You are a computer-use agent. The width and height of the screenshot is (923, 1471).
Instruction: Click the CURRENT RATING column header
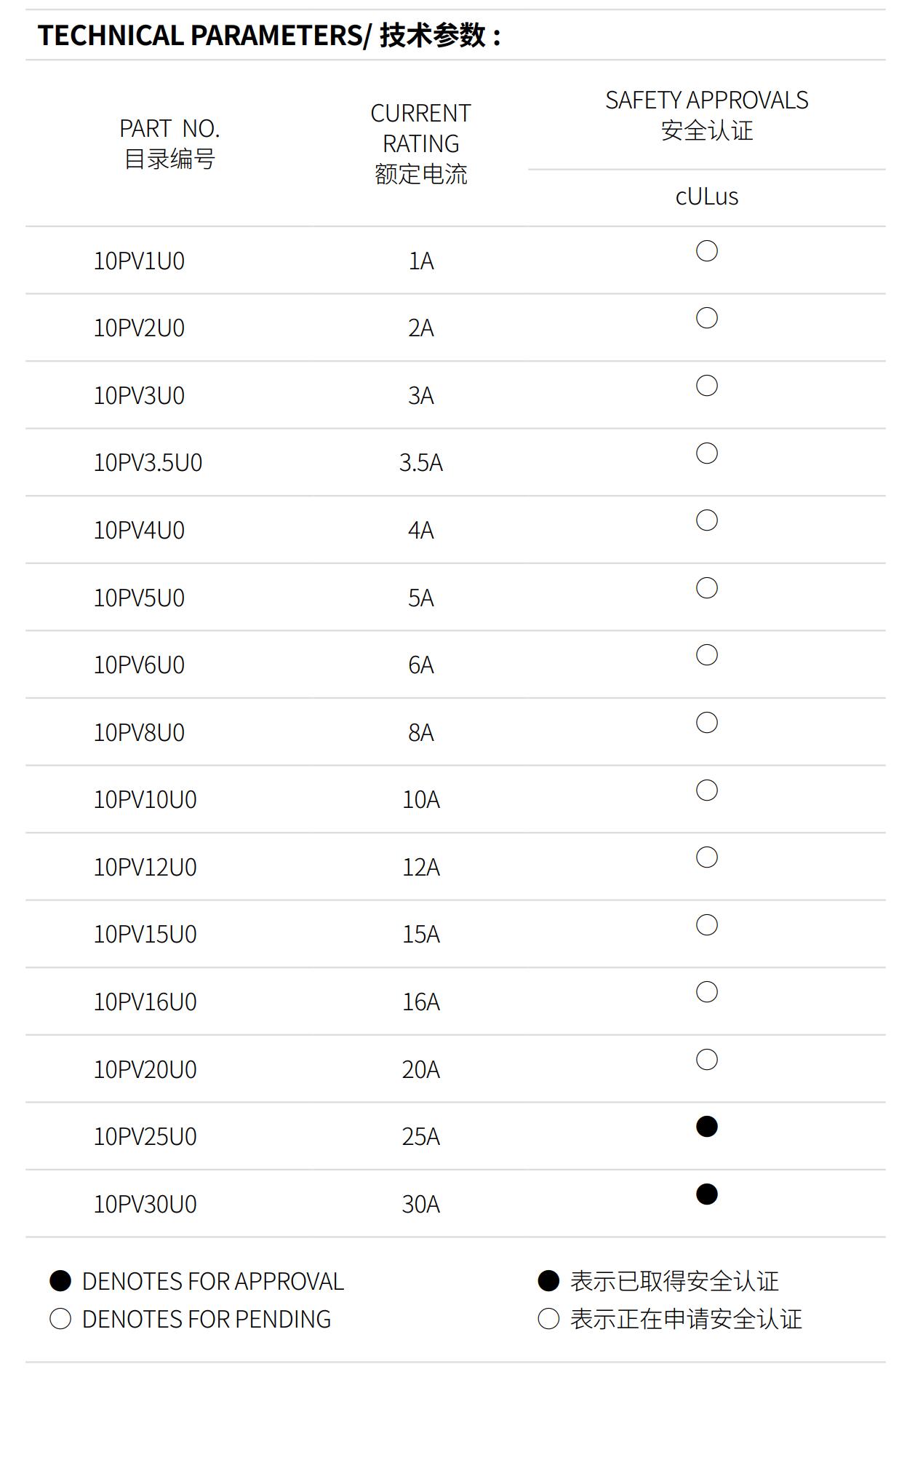click(420, 143)
